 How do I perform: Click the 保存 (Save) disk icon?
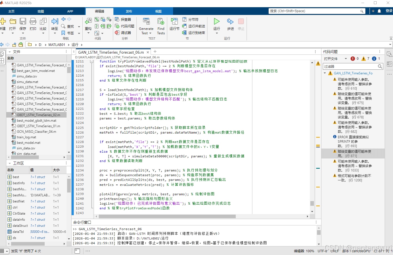click(23, 21)
